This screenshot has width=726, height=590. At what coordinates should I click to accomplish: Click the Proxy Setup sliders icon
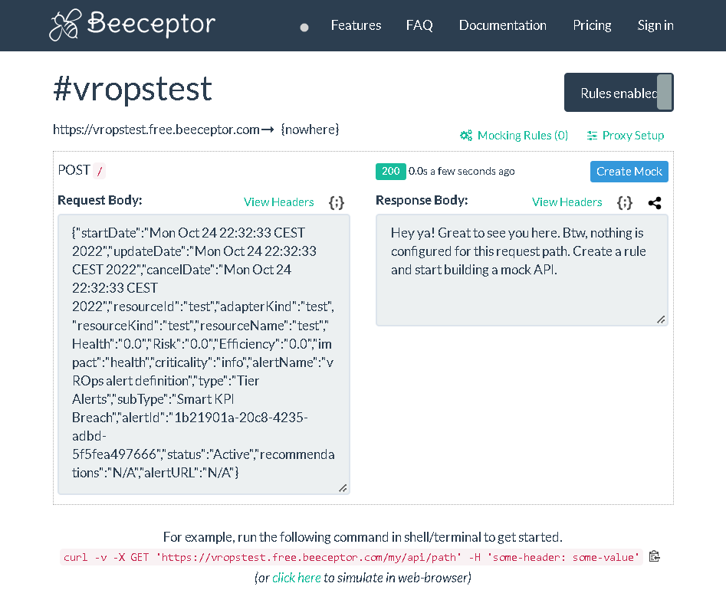pos(592,136)
